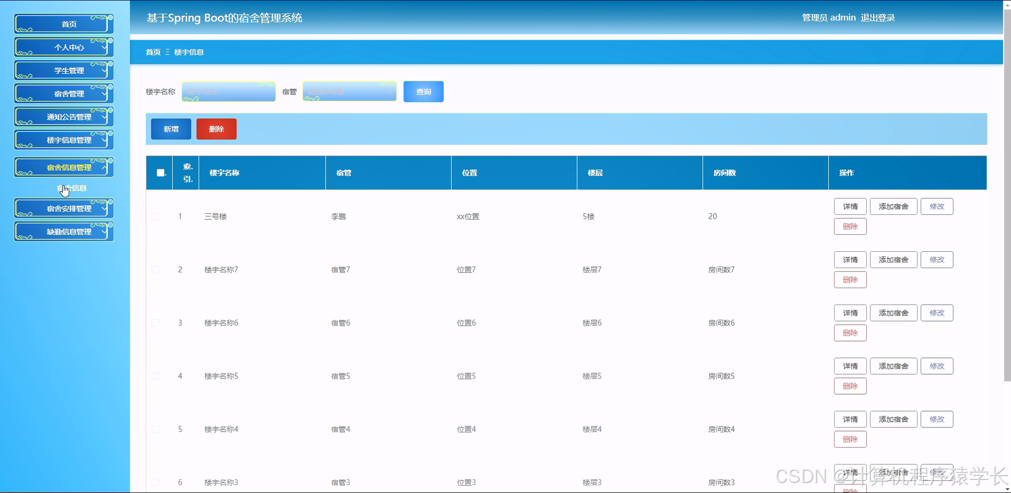Click 修改 for 三号楼 row

coord(937,206)
